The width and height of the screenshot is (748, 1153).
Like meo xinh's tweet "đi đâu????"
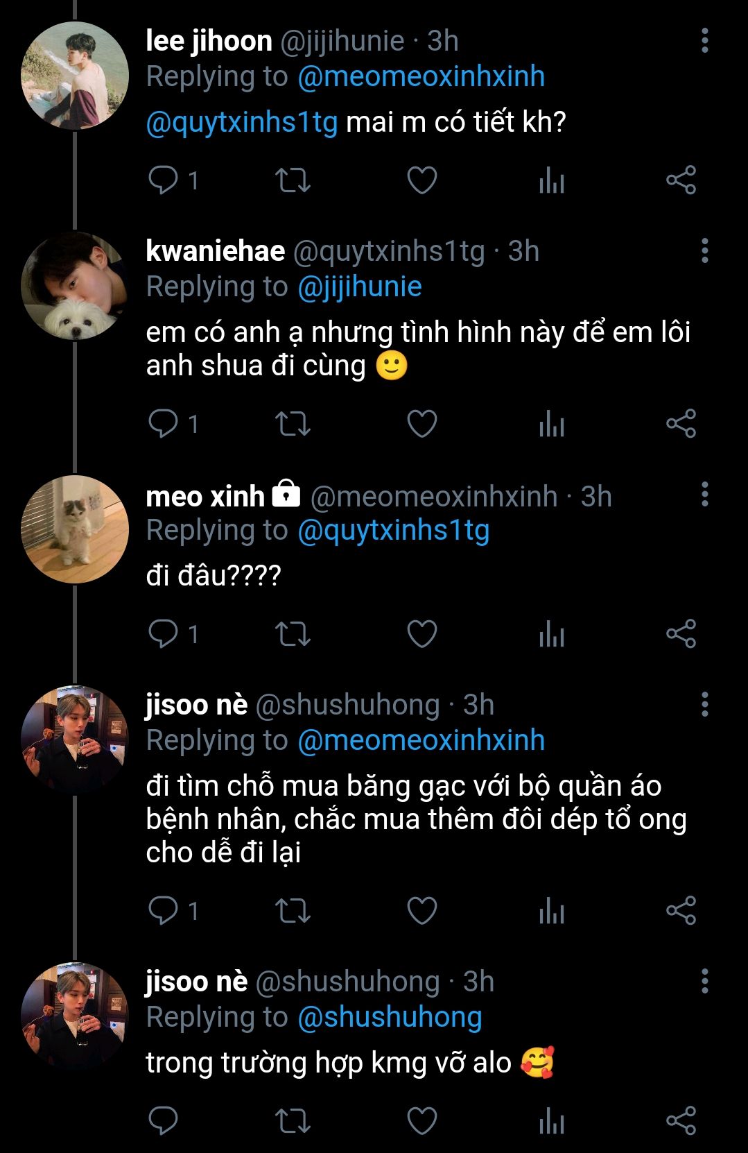coord(421,634)
